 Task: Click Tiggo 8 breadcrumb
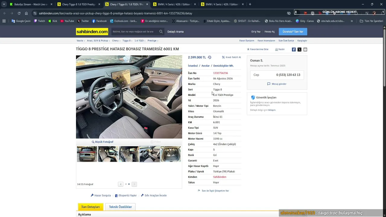tap(126, 41)
